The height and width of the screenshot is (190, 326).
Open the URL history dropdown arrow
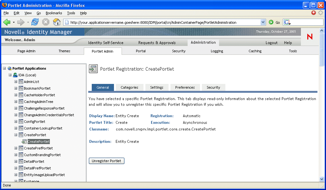263,22
